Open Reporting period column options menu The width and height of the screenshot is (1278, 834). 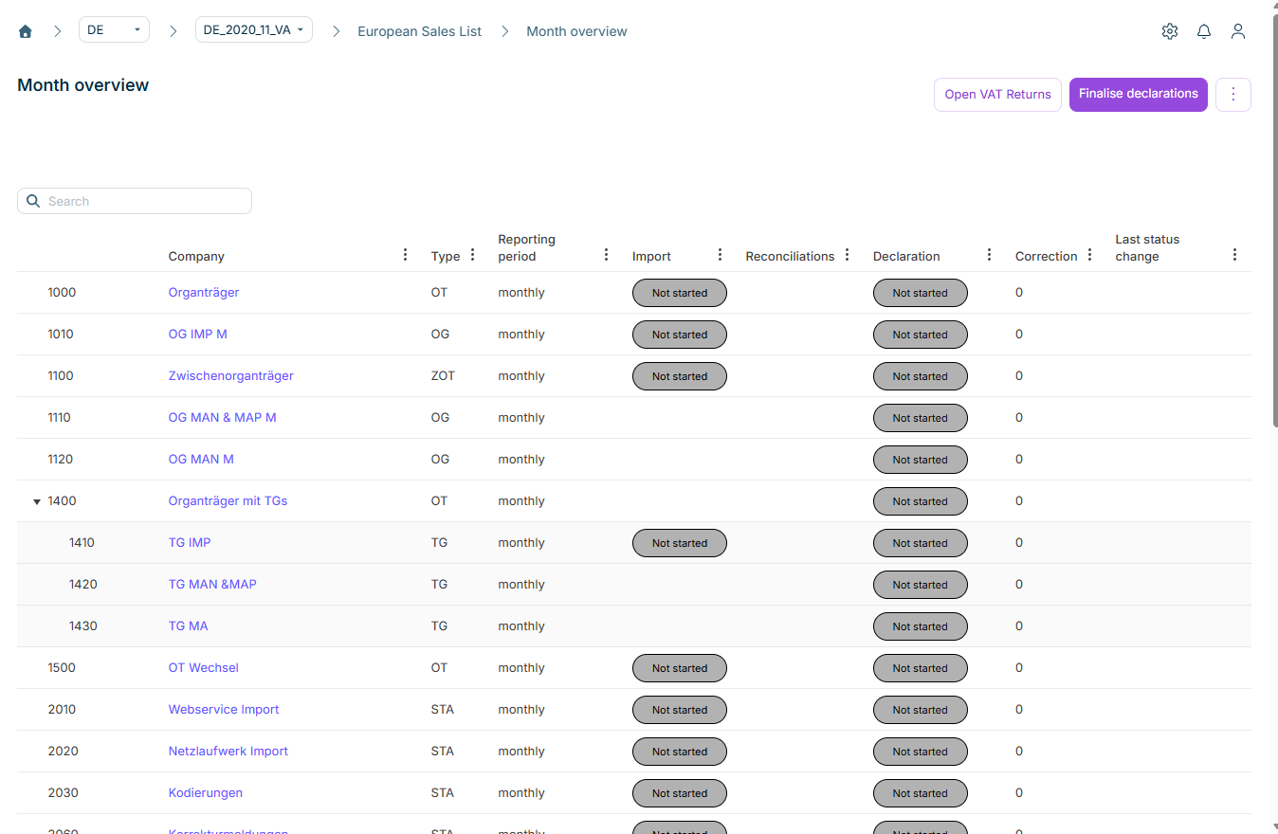point(607,255)
